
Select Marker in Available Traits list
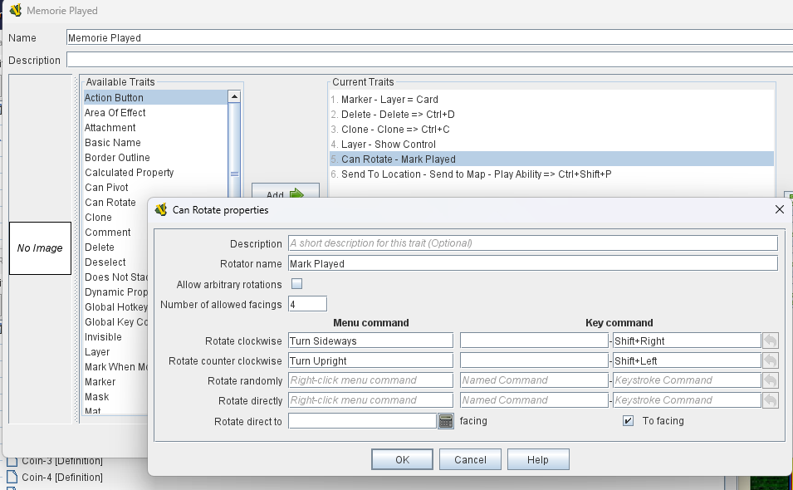click(116, 381)
